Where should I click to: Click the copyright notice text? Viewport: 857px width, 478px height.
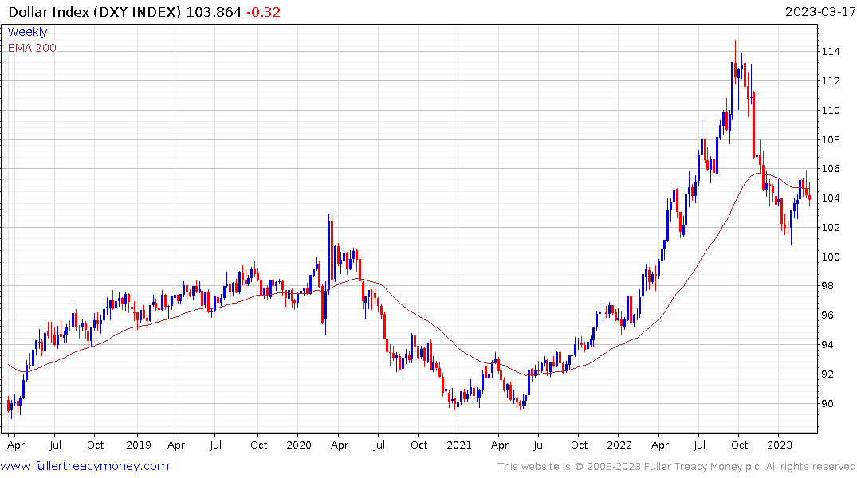[677, 467]
